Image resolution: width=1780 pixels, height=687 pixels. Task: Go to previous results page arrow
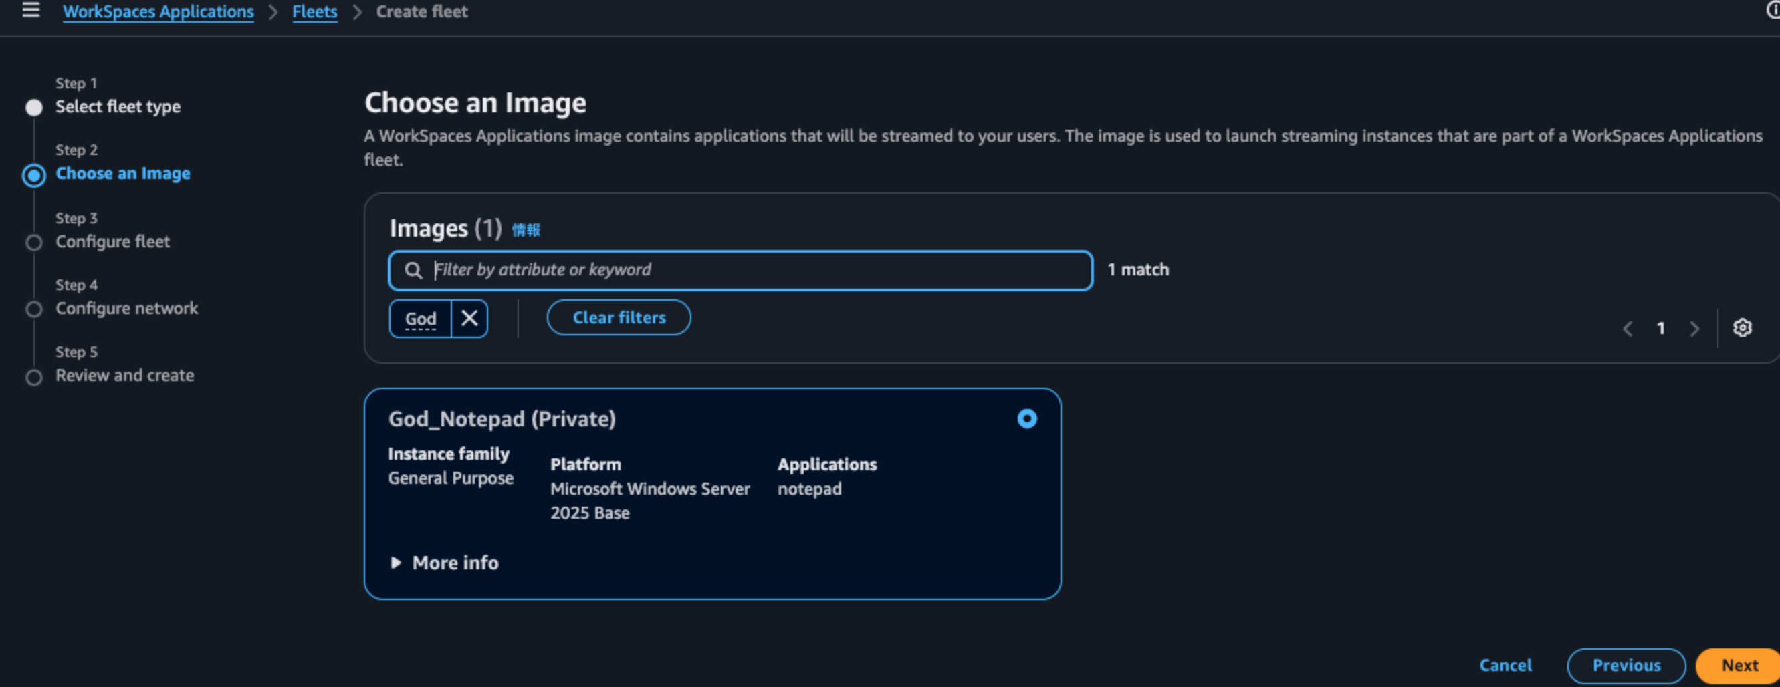point(1628,329)
